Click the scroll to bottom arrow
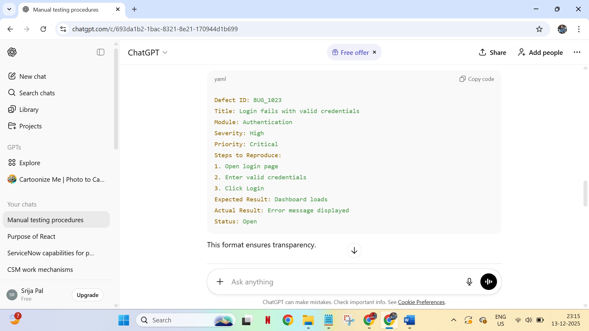This screenshot has height=331, width=589. pyautogui.click(x=354, y=250)
